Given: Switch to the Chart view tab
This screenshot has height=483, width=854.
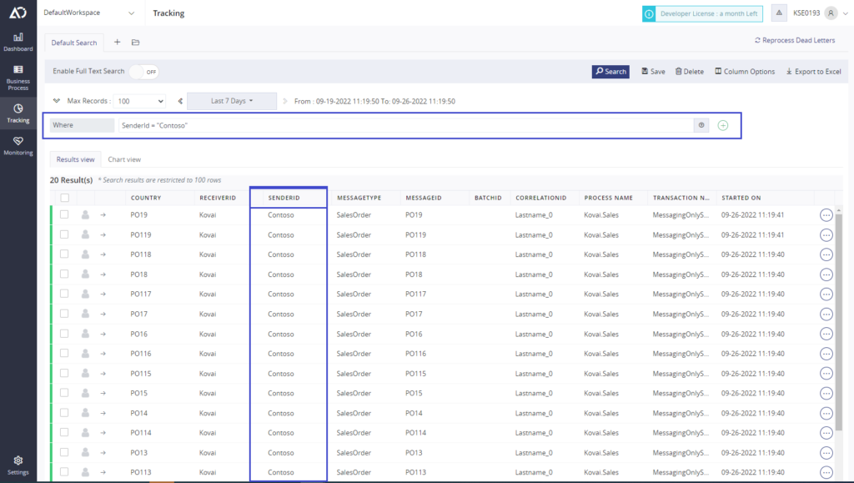Looking at the screenshot, I should (x=124, y=159).
